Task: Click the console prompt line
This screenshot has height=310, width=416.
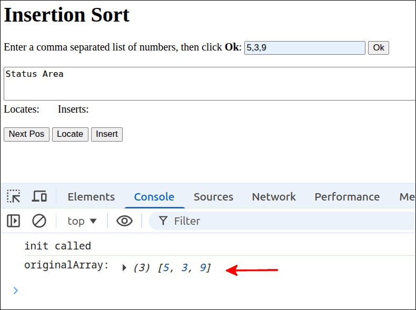Action: click(x=211, y=290)
